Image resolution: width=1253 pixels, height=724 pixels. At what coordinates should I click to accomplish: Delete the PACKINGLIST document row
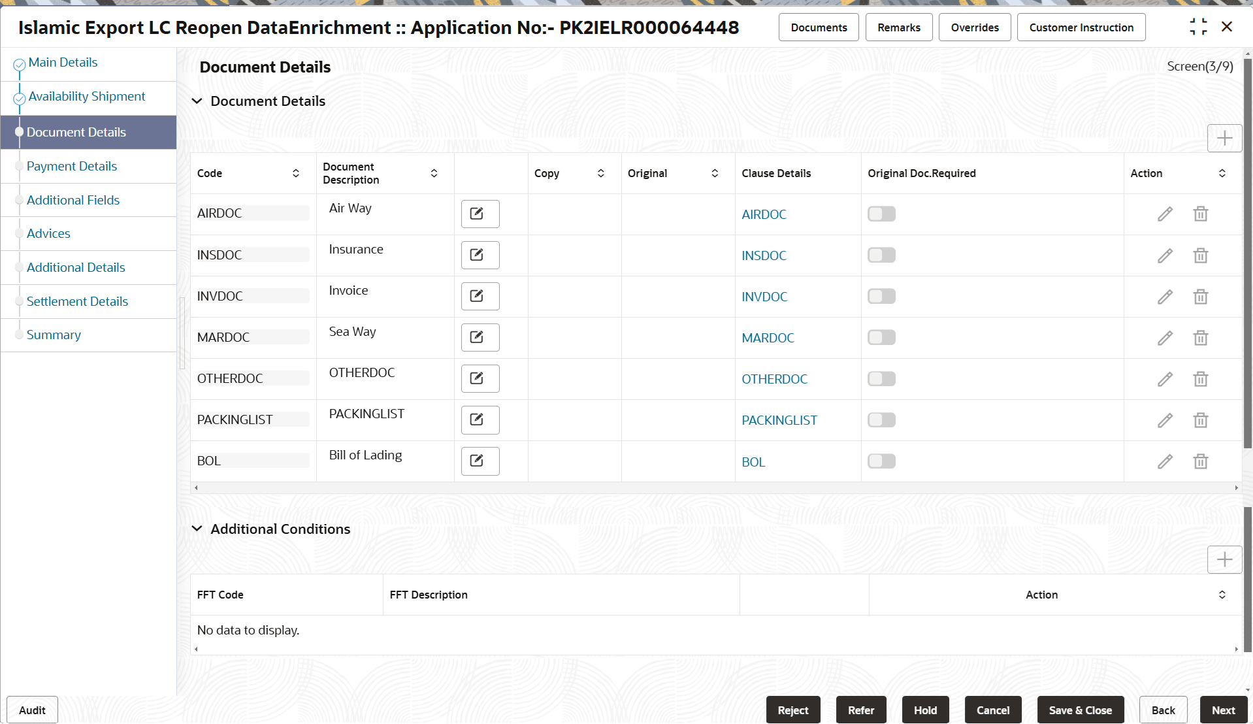(x=1201, y=420)
